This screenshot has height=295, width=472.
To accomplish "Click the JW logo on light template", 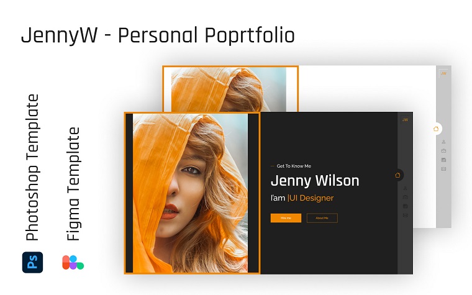I will point(443,73).
